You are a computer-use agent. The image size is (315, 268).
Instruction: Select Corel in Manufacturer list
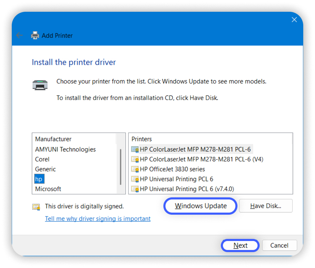tap(42, 159)
